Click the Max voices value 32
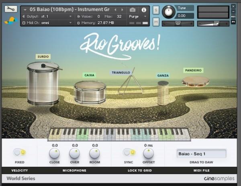 tap(119, 16)
